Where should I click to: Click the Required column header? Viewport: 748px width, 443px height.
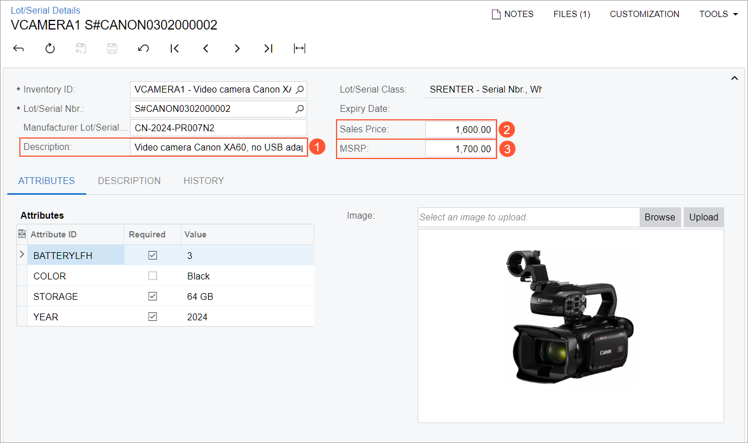point(152,234)
